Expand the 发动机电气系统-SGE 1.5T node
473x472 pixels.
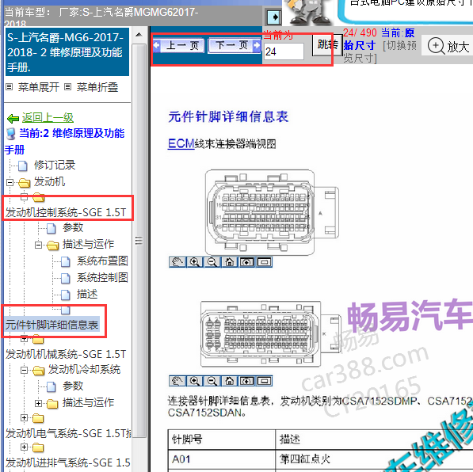[x=24, y=417]
